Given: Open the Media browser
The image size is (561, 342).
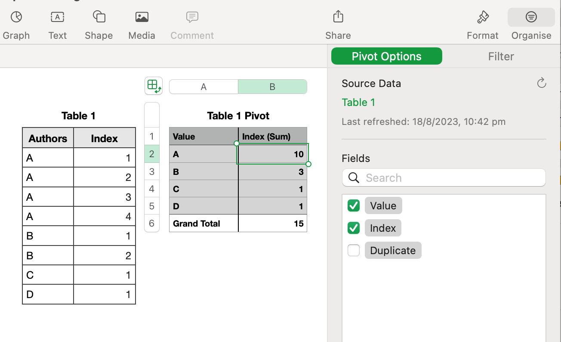Looking at the screenshot, I should pos(142,24).
